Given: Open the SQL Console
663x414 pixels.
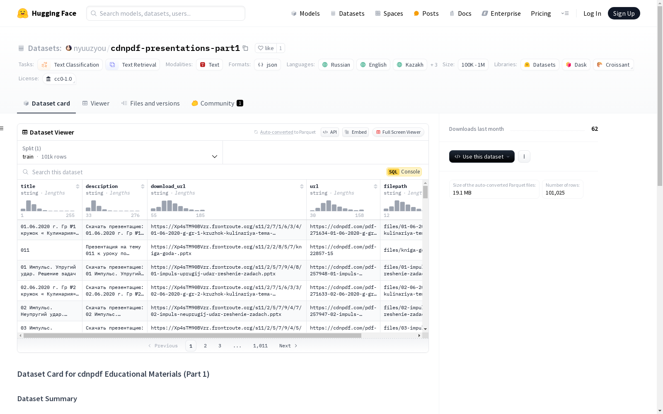Looking at the screenshot, I should (x=404, y=172).
